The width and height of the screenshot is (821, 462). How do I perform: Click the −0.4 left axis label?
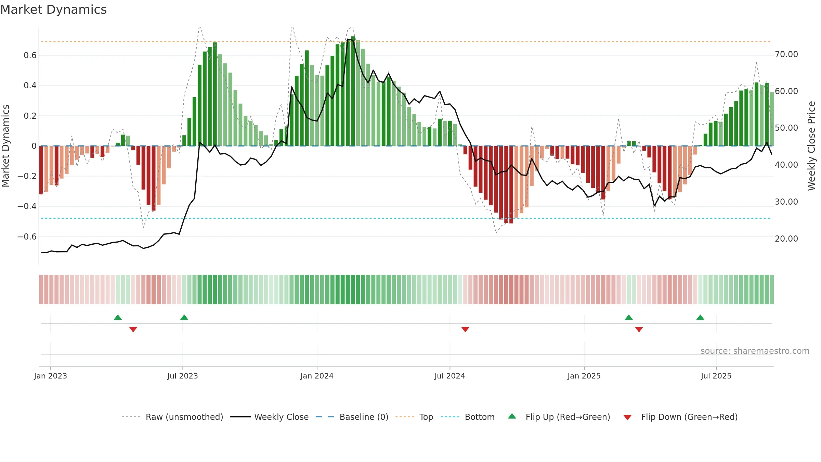click(x=27, y=206)
